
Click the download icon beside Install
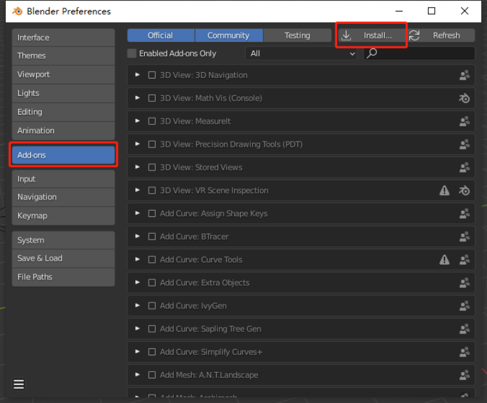pos(346,35)
